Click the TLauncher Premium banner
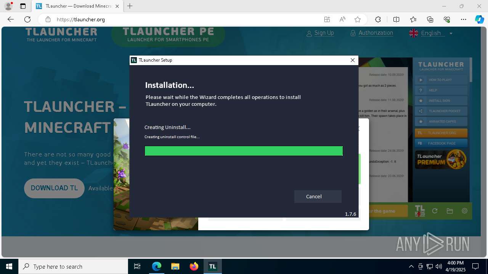Screen dimensions: 488x274 coord(441,159)
